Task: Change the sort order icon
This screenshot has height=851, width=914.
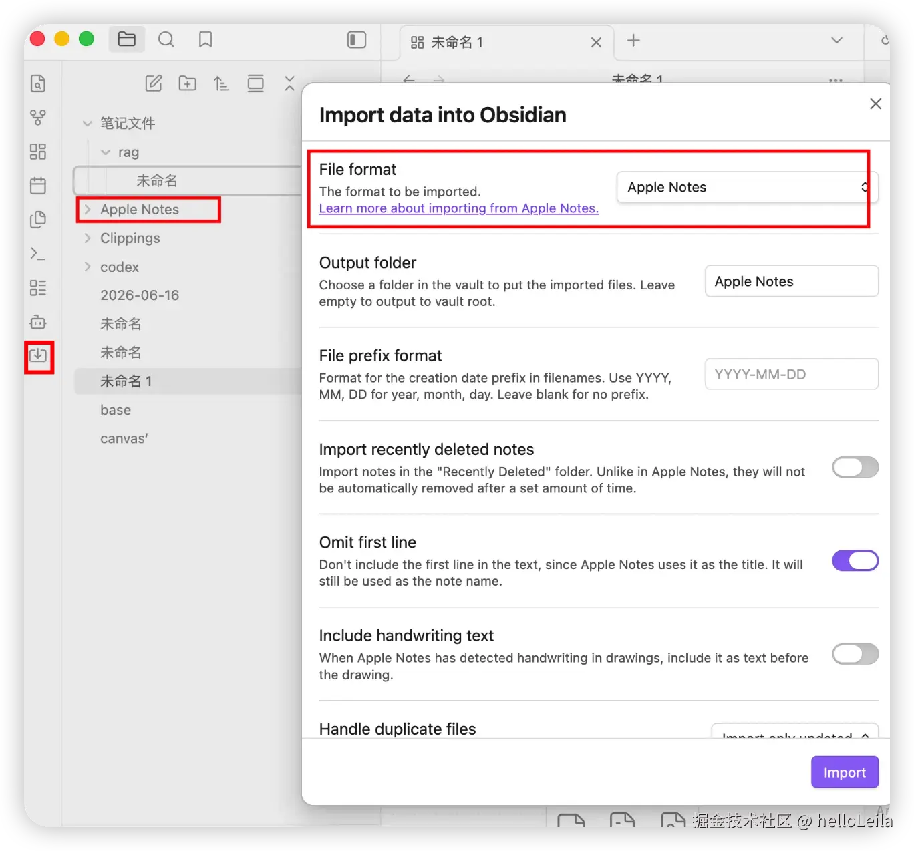Action: tap(221, 83)
